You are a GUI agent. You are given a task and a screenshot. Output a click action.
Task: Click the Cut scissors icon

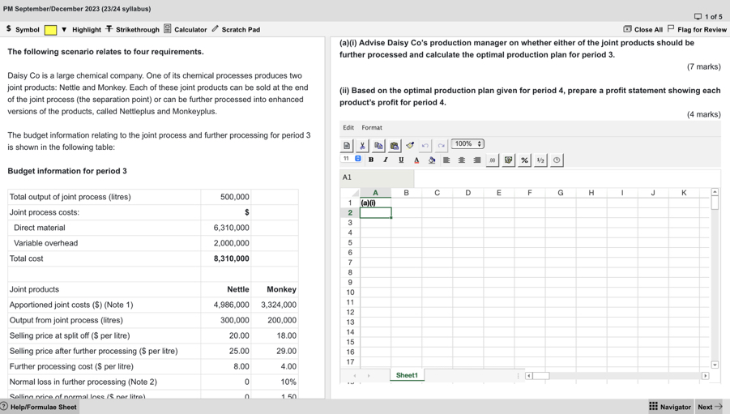click(x=362, y=146)
